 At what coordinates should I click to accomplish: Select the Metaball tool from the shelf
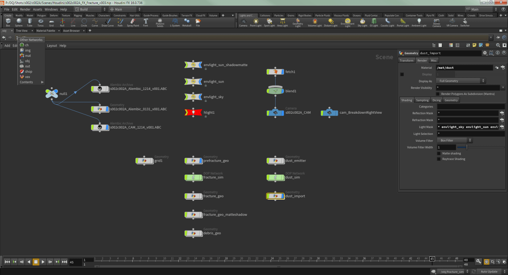coord(187,22)
